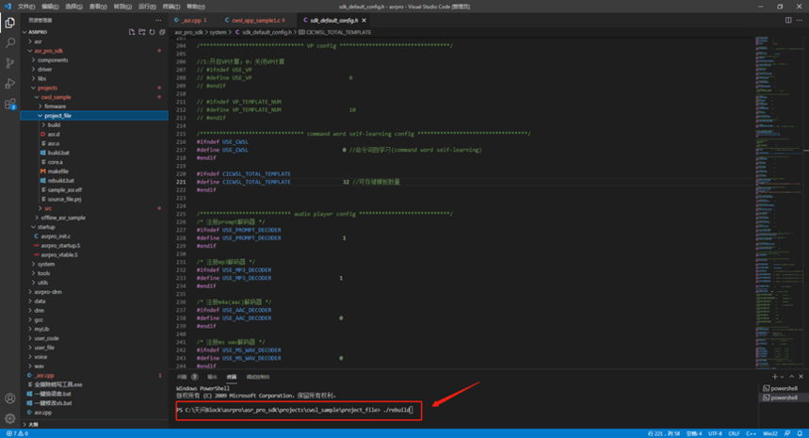This screenshot has width=809, height=438.
Task: Open the Explorer view in activity bar
Action: [x=9, y=24]
